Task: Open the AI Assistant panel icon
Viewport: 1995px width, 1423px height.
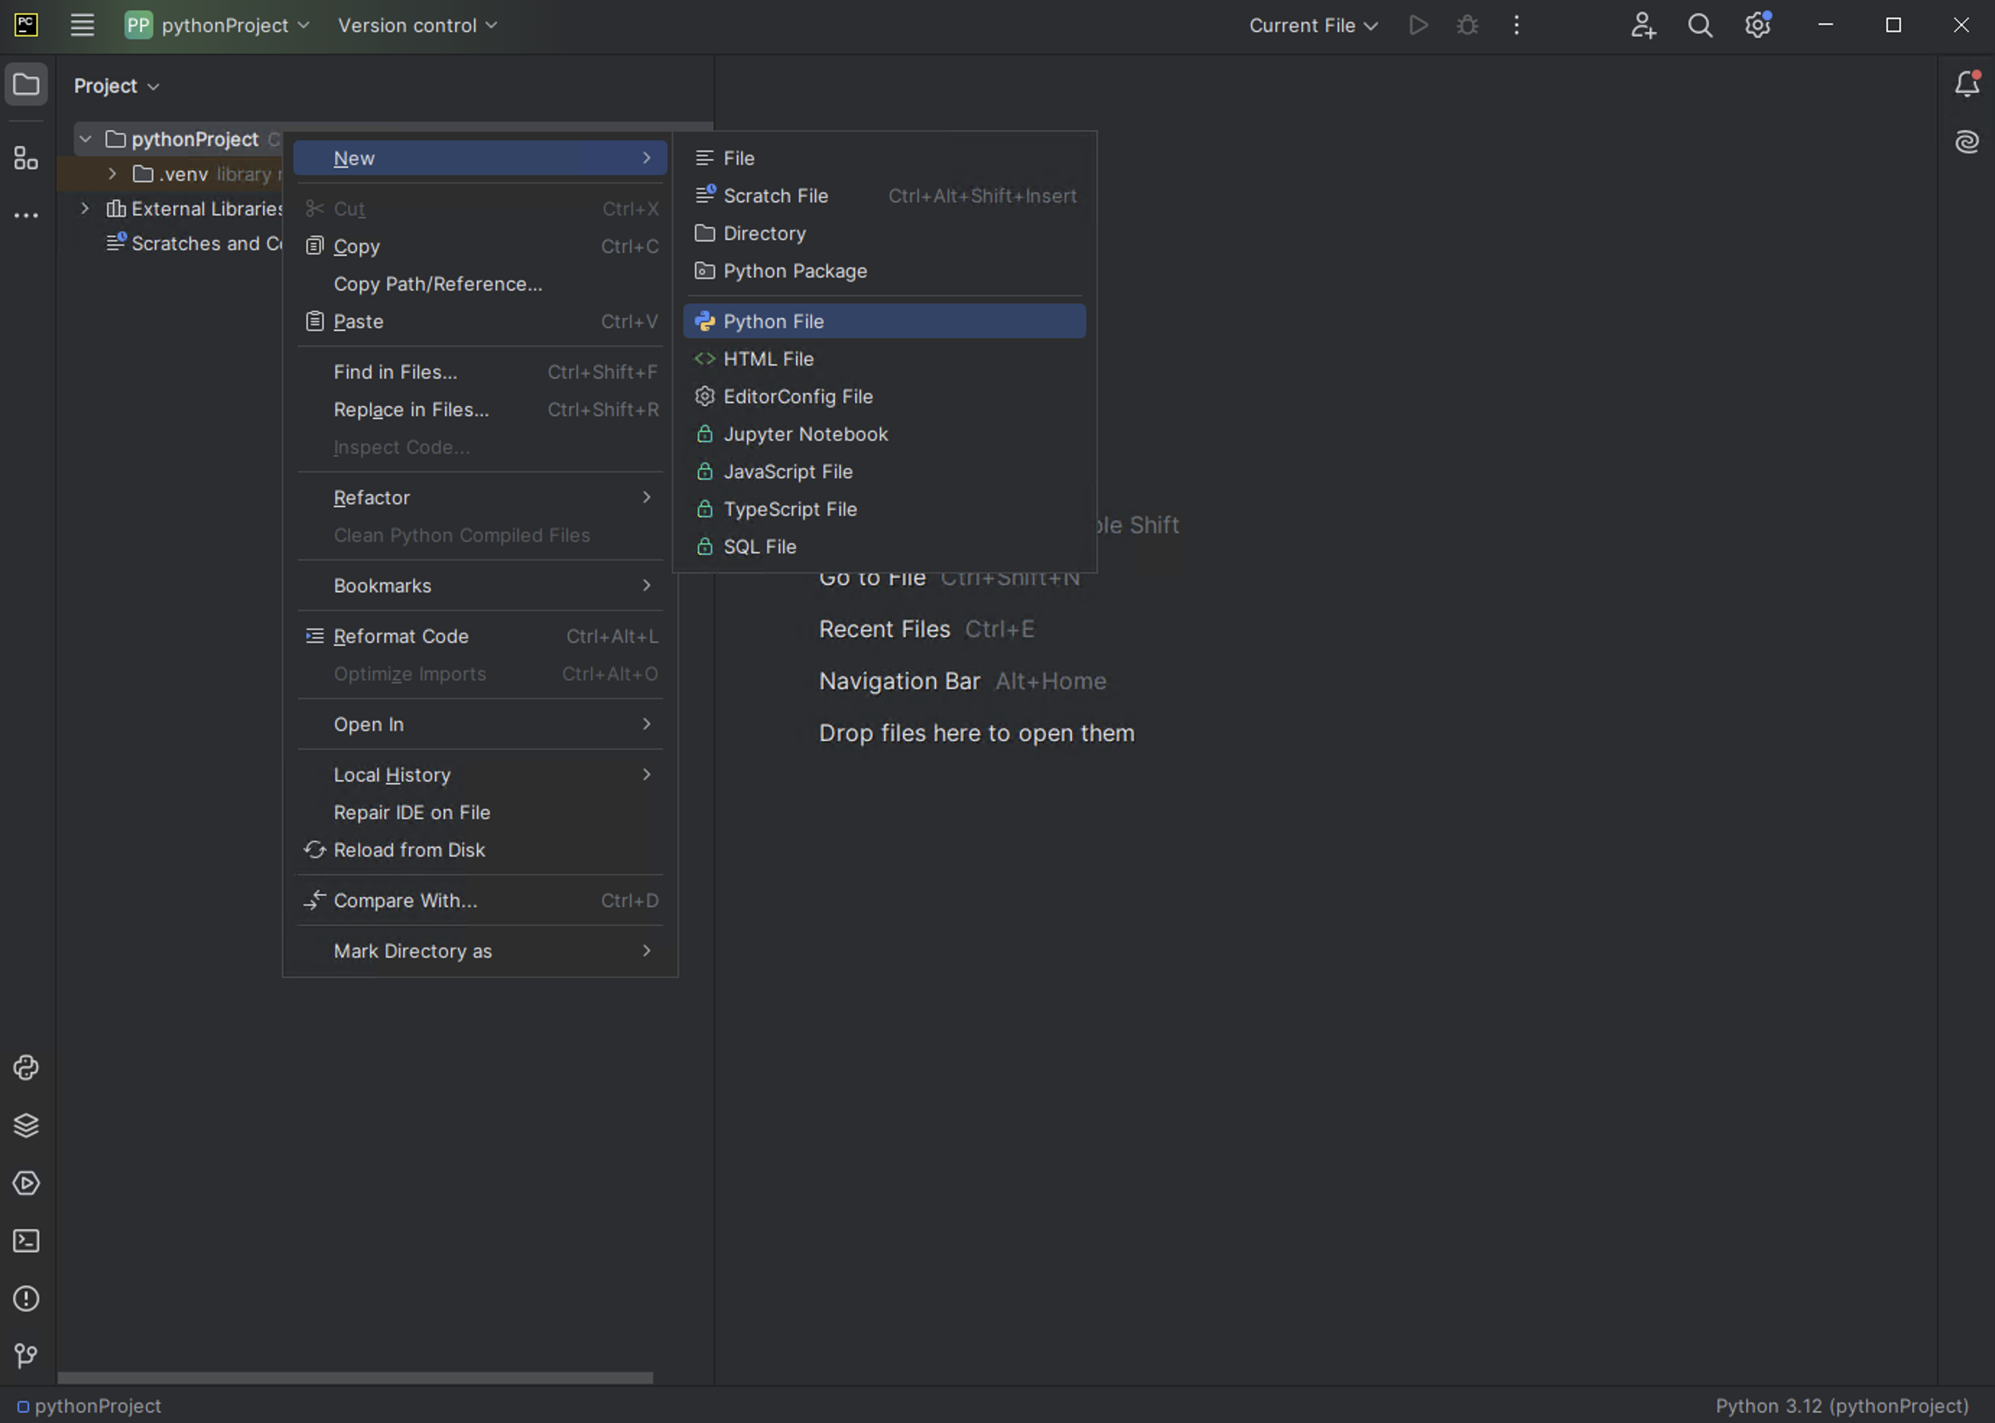Action: (x=1966, y=141)
